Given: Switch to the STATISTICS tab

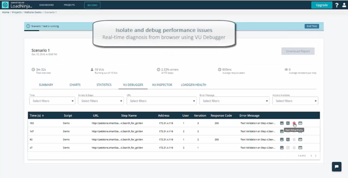Looking at the screenshot, I should (x=104, y=85).
